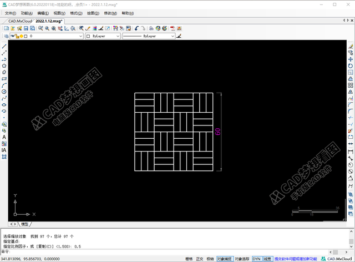Select the multiline text 'IA' tool
Viewport: 355px width, 262px height.
point(4,150)
